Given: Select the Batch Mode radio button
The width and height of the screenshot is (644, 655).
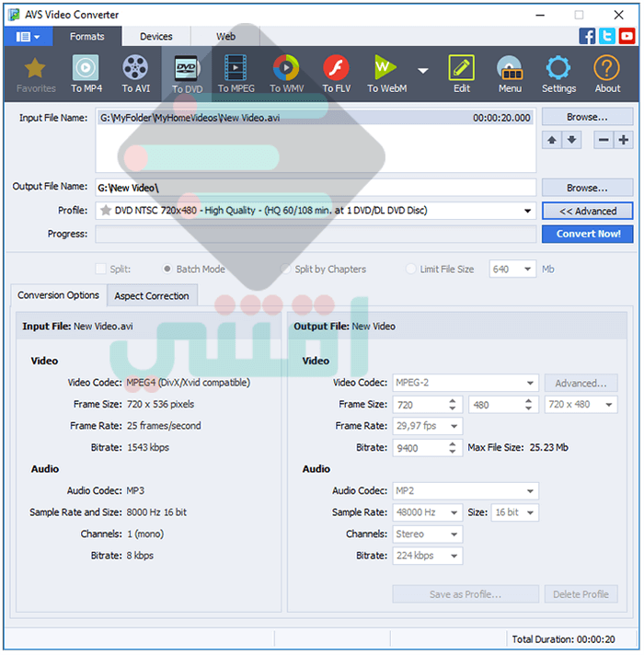Looking at the screenshot, I should click(167, 269).
